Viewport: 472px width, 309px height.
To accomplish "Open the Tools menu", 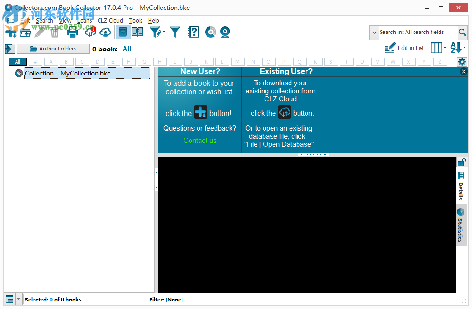I will pyautogui.click(x=136, y=20).
